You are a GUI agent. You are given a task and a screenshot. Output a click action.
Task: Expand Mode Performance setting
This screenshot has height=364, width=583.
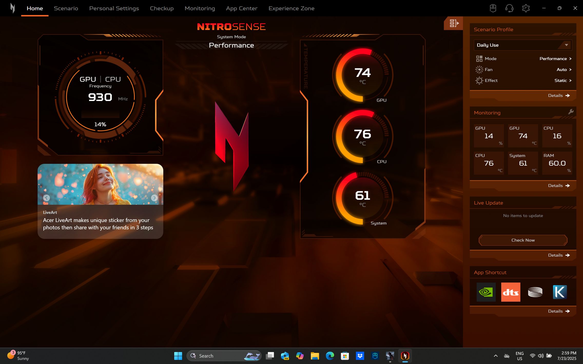click(555, 59)
